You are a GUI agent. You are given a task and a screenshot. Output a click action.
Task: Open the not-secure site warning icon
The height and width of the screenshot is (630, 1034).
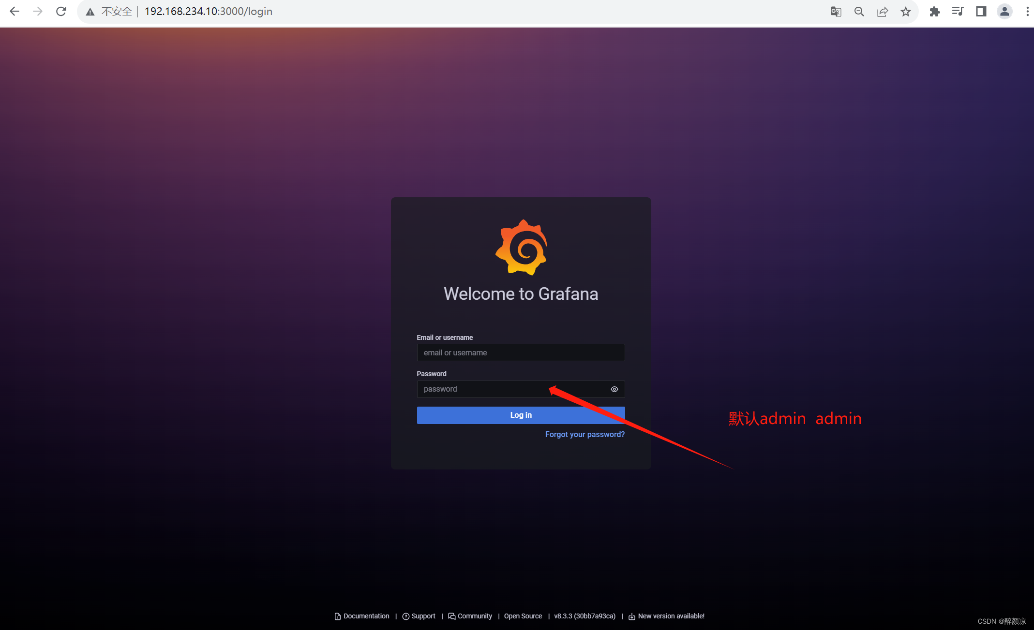coord(90,12)
